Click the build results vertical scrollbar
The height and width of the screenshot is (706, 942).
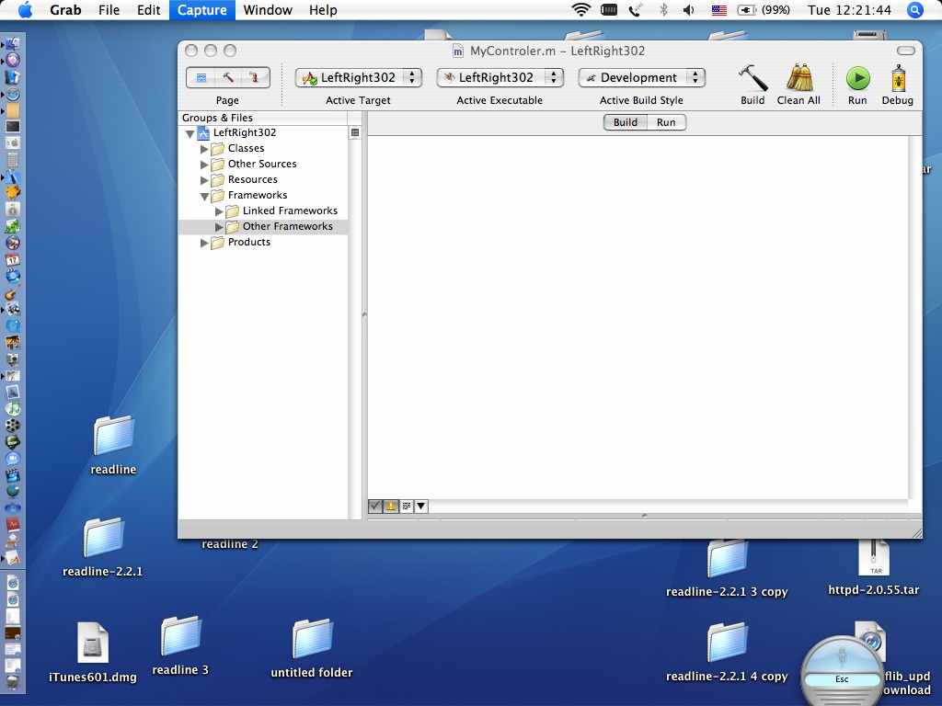point(914,317)
